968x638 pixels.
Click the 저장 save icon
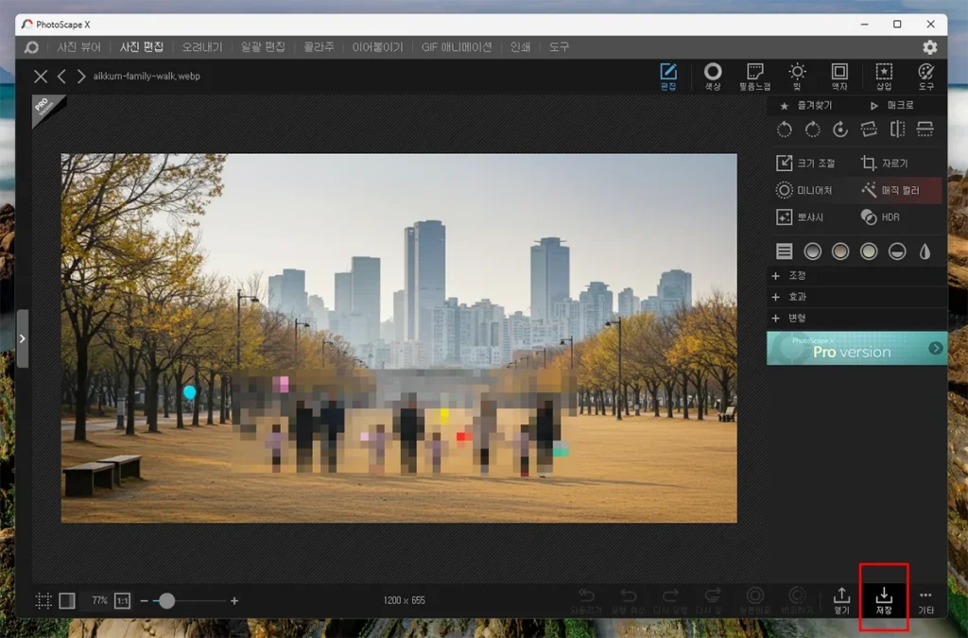[x=884, y=597]
